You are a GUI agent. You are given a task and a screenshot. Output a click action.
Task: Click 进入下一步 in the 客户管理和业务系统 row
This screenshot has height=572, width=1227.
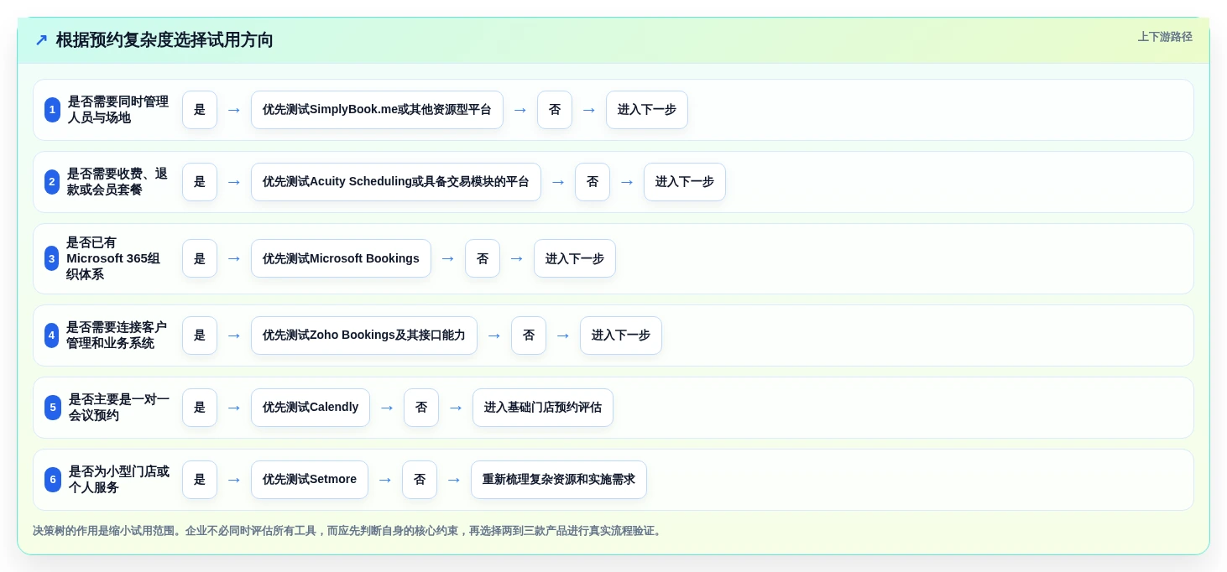(621, 335)
